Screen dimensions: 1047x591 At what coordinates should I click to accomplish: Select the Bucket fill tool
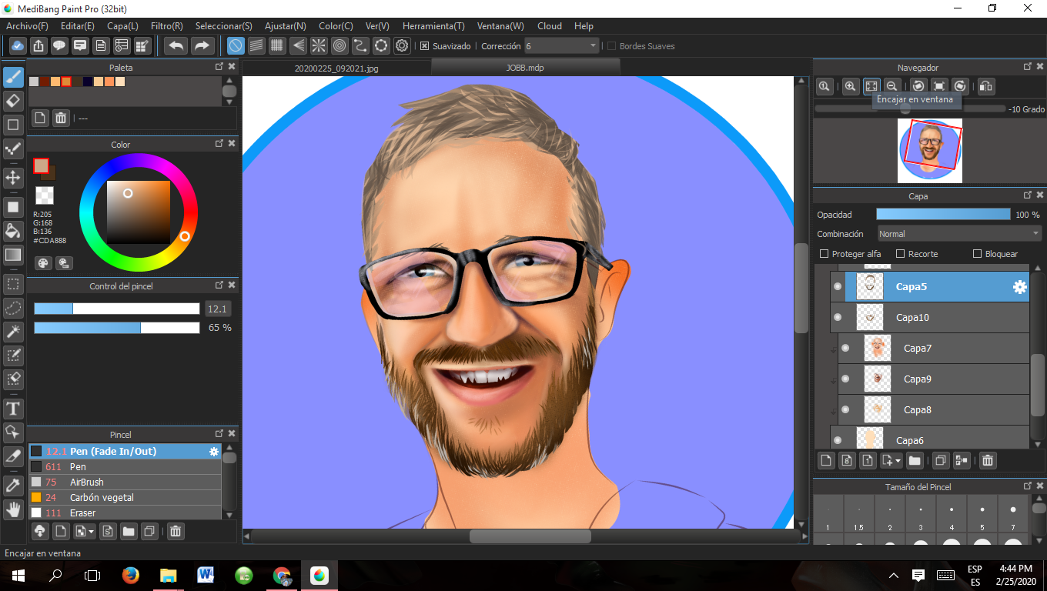tap(13, 230)
